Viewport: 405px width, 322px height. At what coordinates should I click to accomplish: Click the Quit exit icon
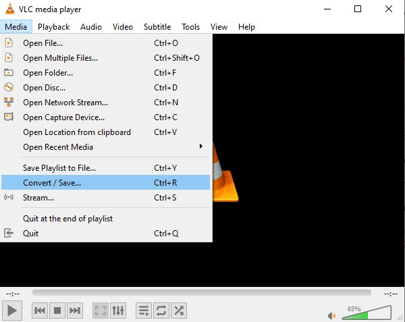pos(9,233)
